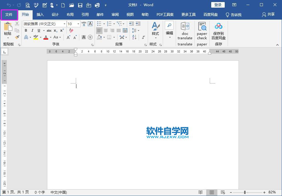Toggle italic formatting
Image resolution: width=282 pixels, height=196 pixels.
[32, 30]
